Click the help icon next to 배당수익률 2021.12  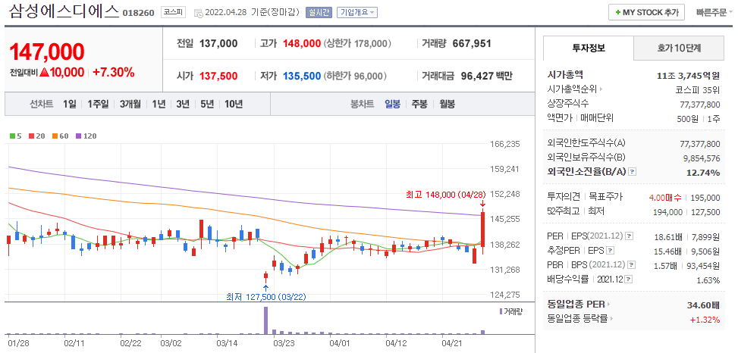[628, 280]
